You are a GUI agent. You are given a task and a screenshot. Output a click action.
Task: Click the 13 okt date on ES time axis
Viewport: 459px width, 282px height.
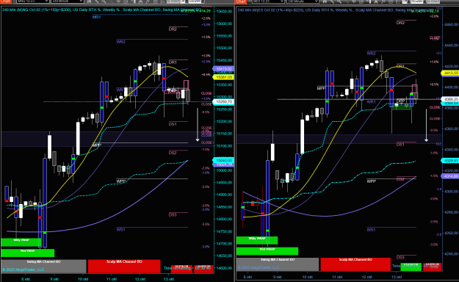[397, 277]
